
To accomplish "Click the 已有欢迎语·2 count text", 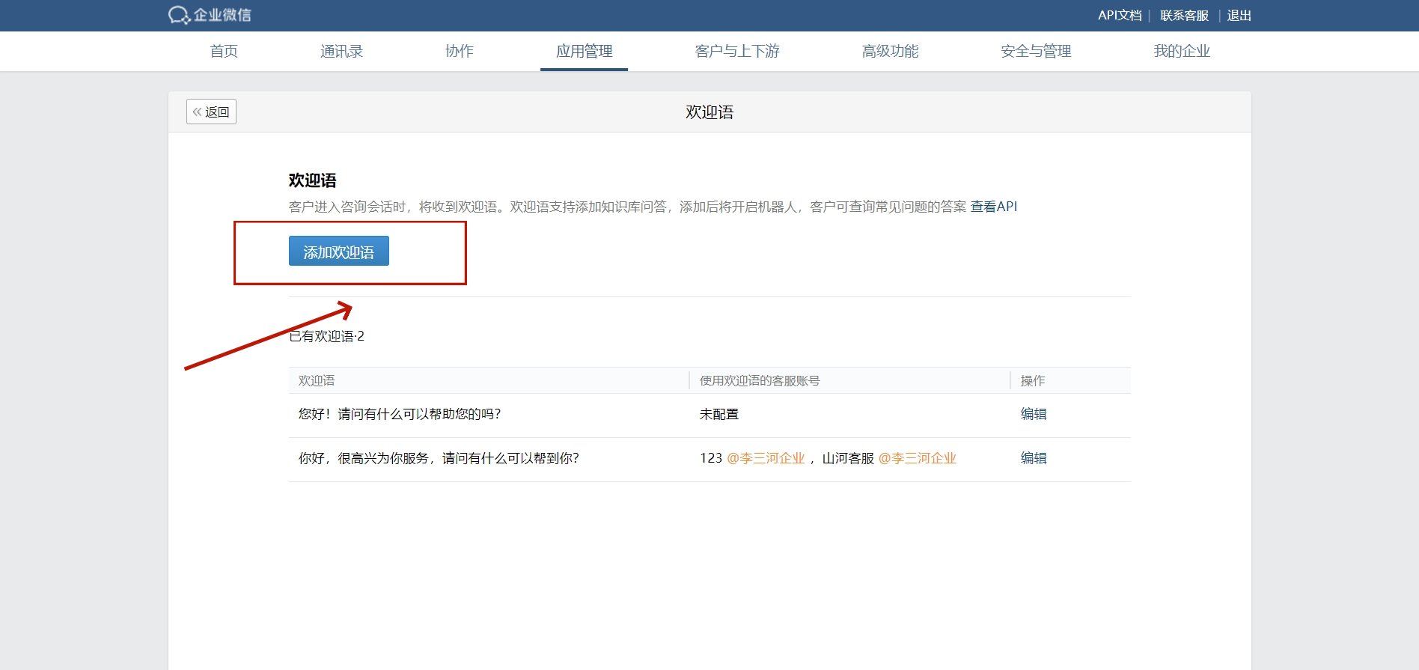I will [327, 336].
